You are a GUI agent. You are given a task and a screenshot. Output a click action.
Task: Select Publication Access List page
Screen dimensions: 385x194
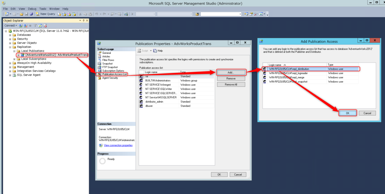(115, 74)
